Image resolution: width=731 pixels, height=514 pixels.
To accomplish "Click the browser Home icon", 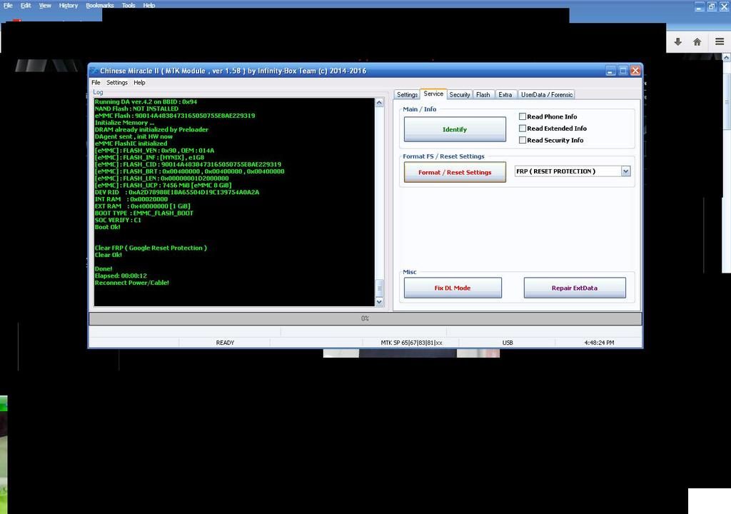I will pyautogui.click(x=697, y=42).
